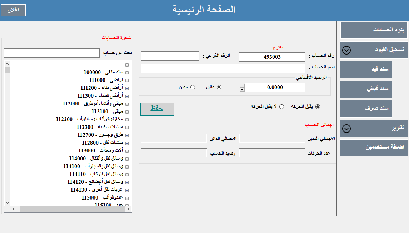Click the الاجمالي الدائن field

point(174,138)
